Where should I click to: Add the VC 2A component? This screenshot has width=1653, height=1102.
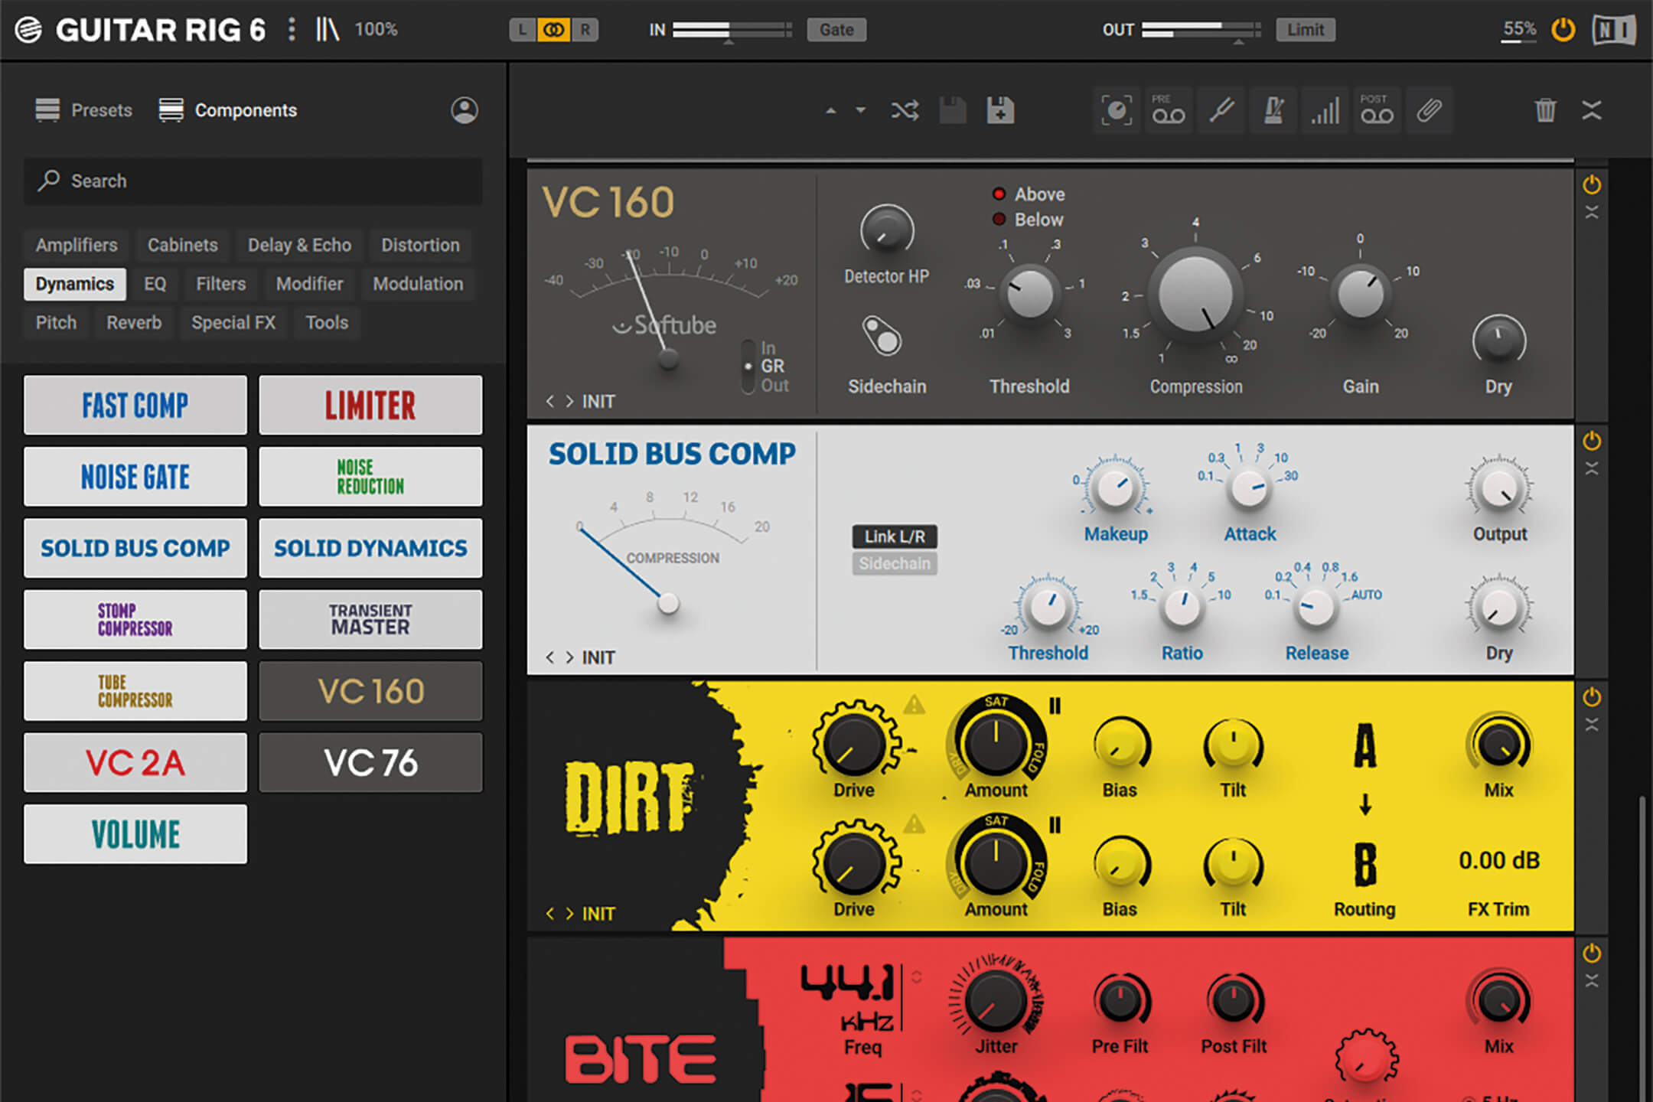[135, 762]
